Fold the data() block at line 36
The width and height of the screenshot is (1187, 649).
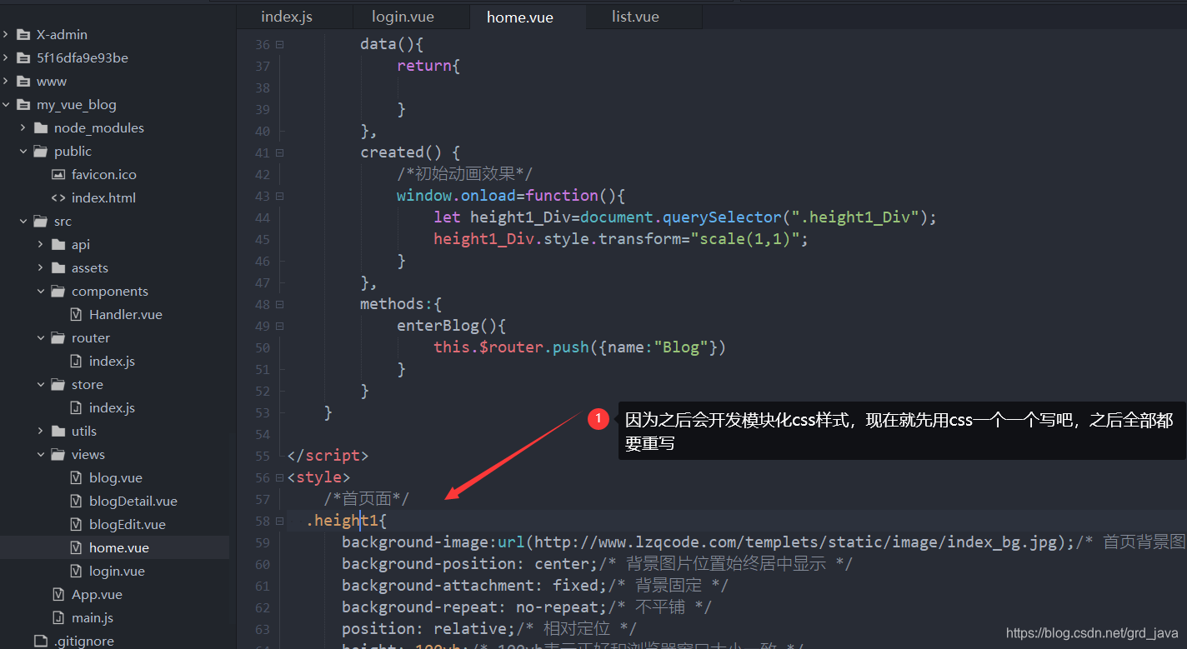[279, 45]
